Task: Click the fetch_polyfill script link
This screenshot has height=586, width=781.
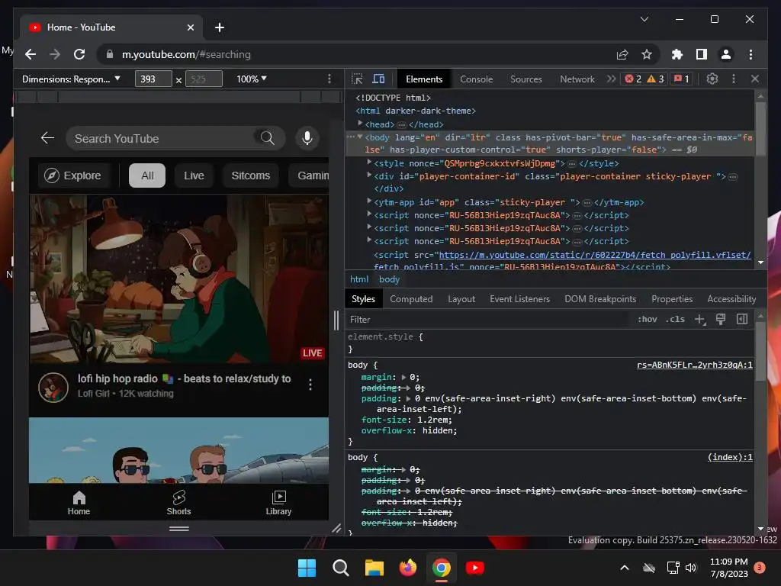Action: (x=594, y=255)
